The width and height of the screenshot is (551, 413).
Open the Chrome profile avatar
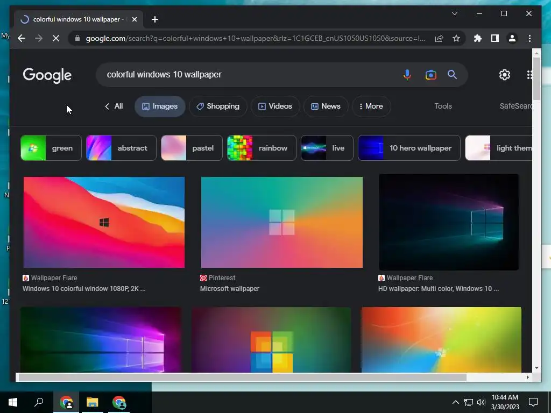(512, 38)
